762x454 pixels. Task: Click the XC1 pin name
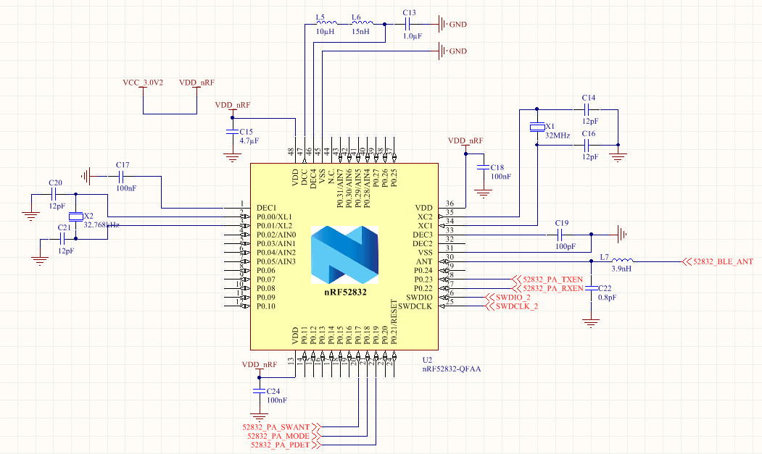tap(425, 226)
